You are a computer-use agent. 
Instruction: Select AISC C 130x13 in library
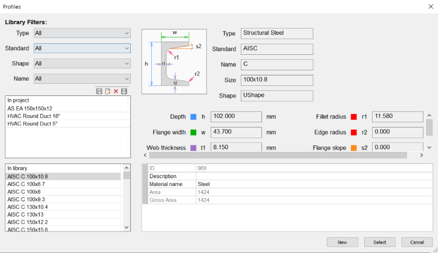click(64, 215)
